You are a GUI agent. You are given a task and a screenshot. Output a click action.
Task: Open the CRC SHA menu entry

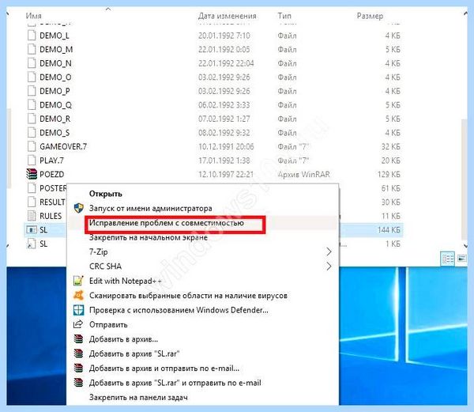(x=106, y=266)
